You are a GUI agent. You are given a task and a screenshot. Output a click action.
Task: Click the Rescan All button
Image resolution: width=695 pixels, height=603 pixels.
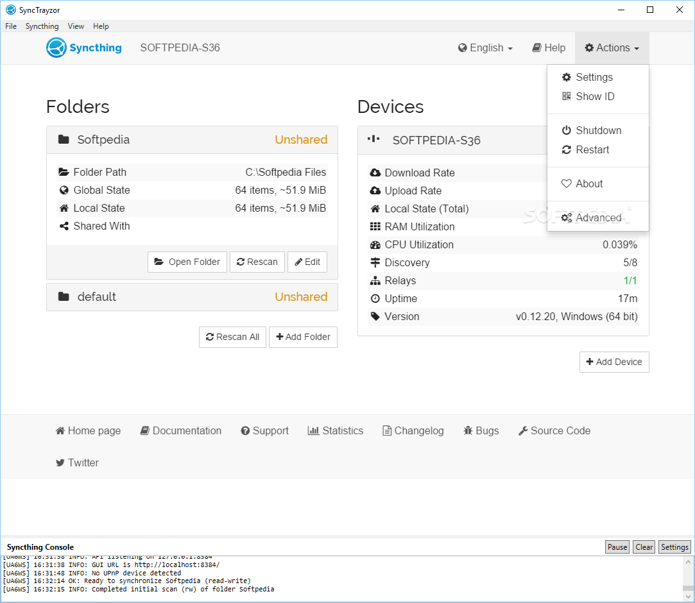232,337
